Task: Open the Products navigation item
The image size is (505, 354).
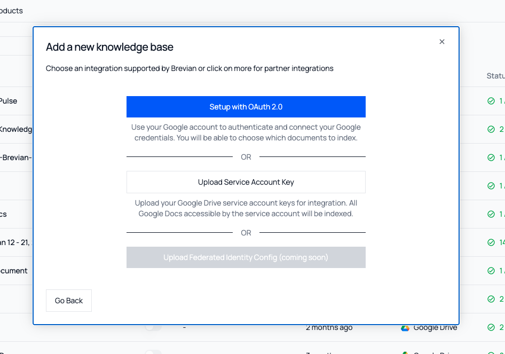Action: pos(11,10)
